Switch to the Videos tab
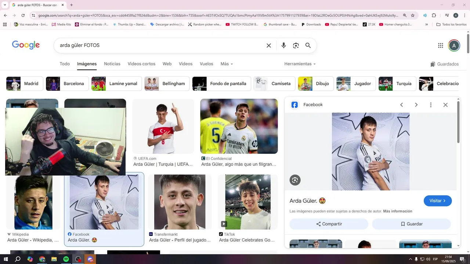This screenshot has height=264, width=470. coord(185,64)
